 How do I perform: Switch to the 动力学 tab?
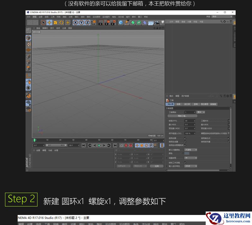click(187, 104)
